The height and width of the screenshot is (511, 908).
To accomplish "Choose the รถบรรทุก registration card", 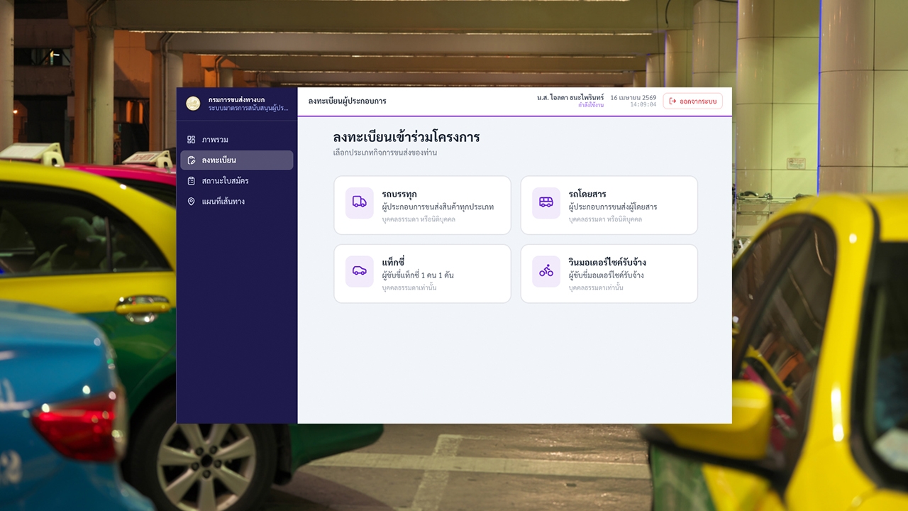I will [422, 205].
